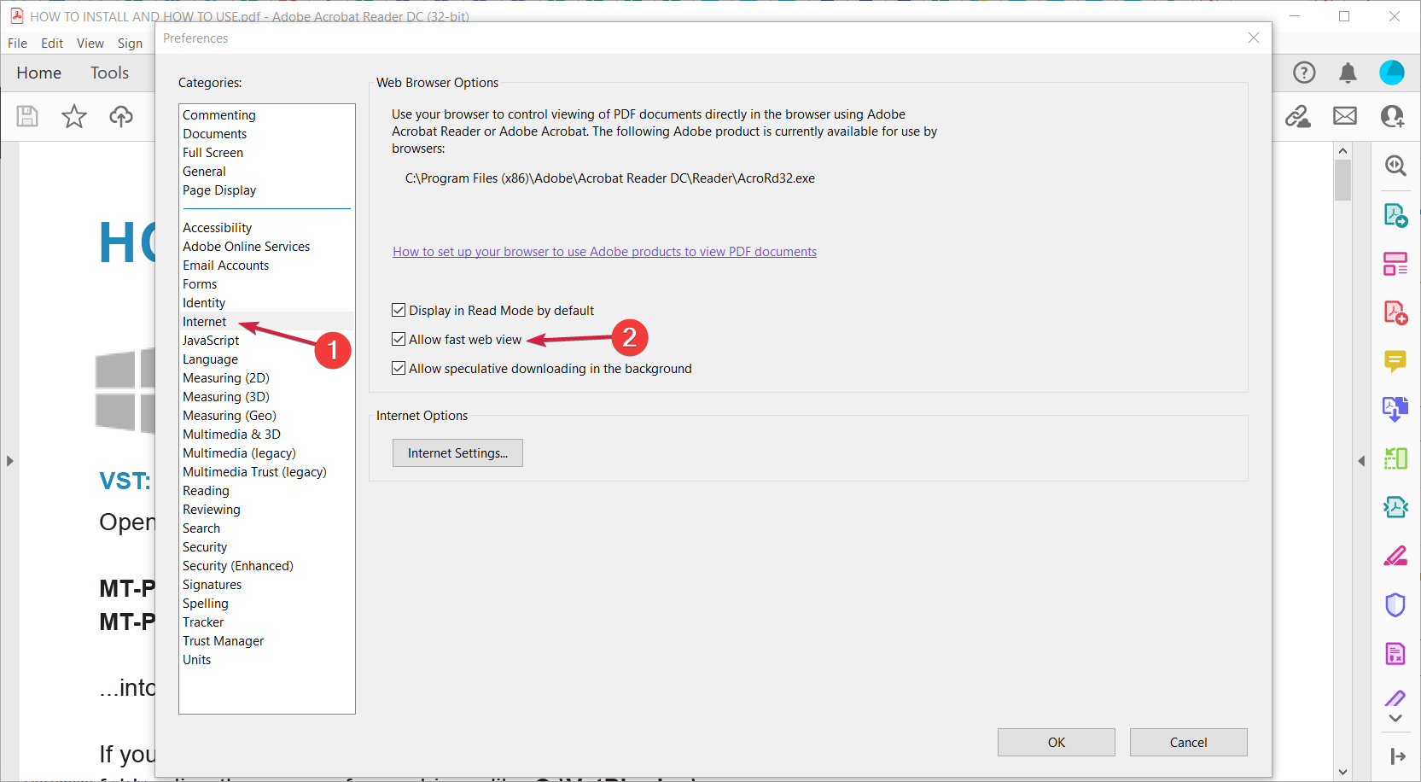
Task: Select Commenting category
Action: pos(219,115)
